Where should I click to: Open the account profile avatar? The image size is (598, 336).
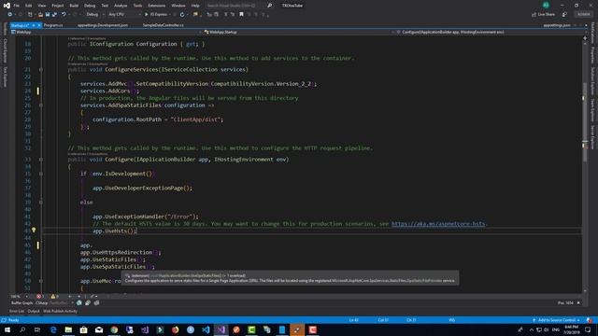pyautogui.click(x=546, y=5)
